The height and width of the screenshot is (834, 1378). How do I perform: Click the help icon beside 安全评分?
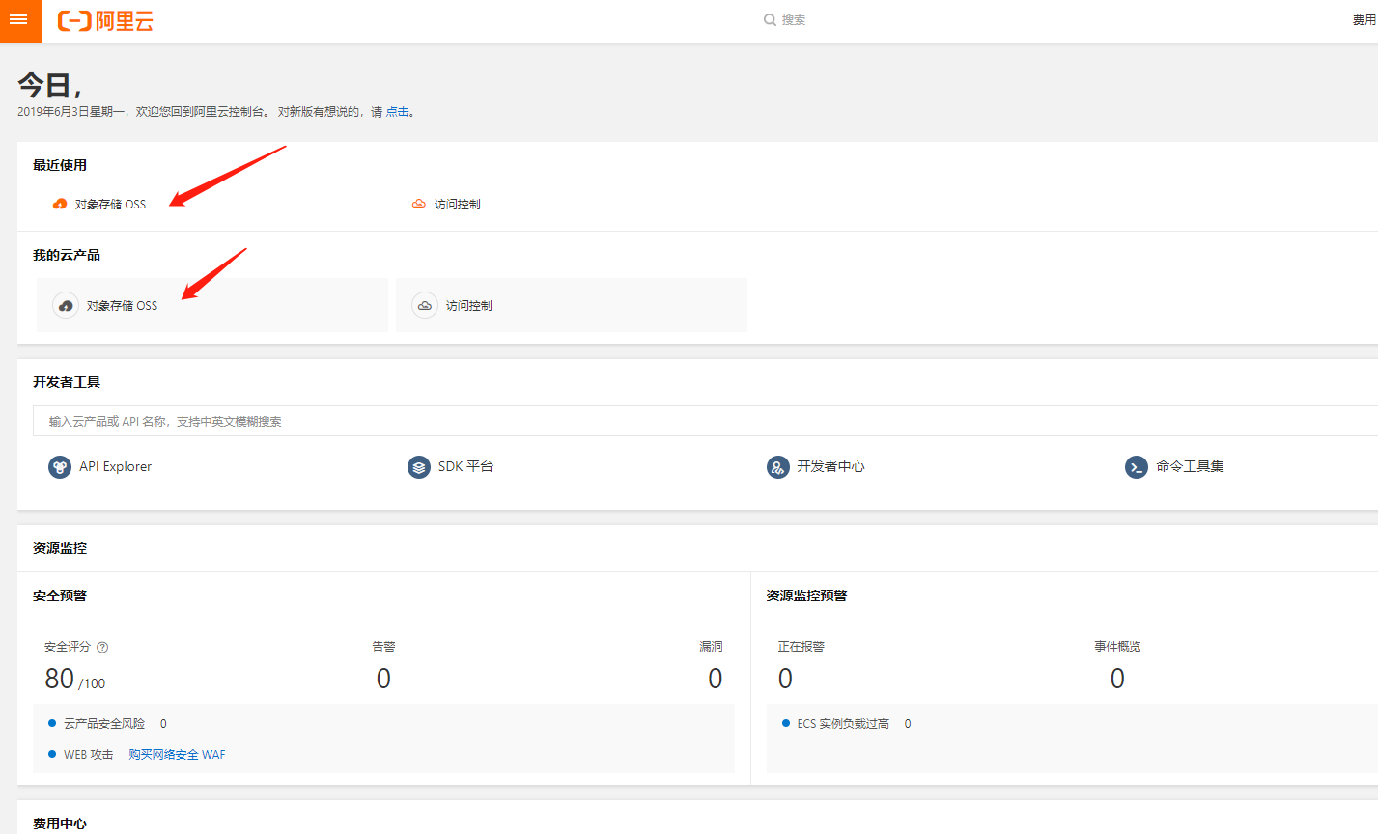[x=103, y=648]
